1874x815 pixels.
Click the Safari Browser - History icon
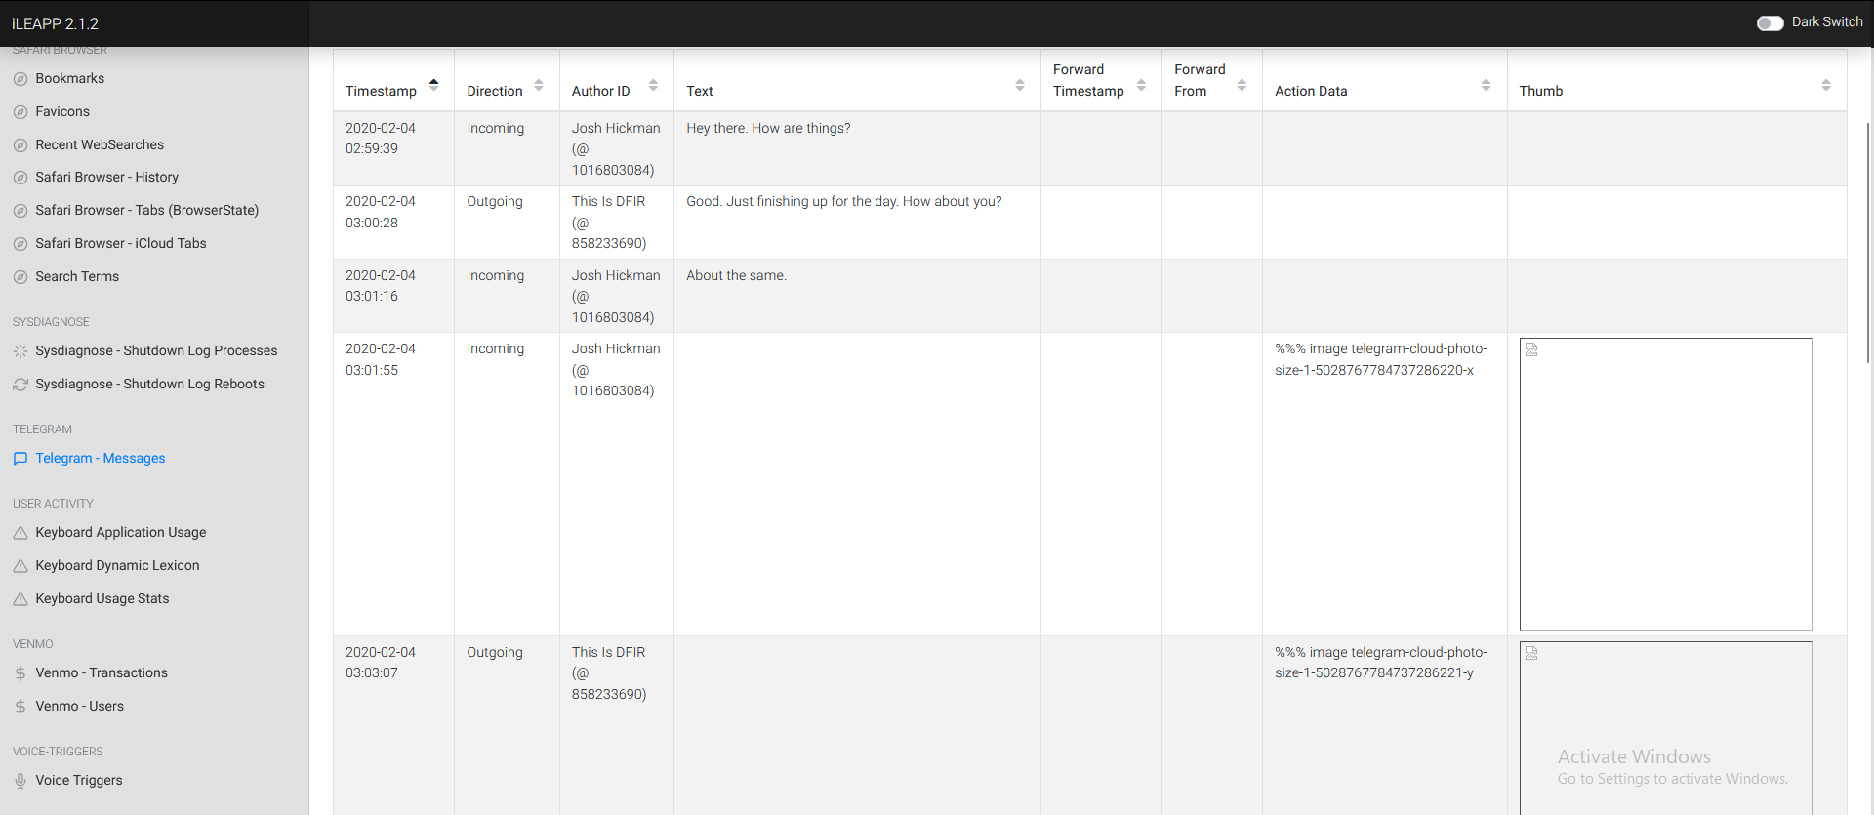(20, 178)
